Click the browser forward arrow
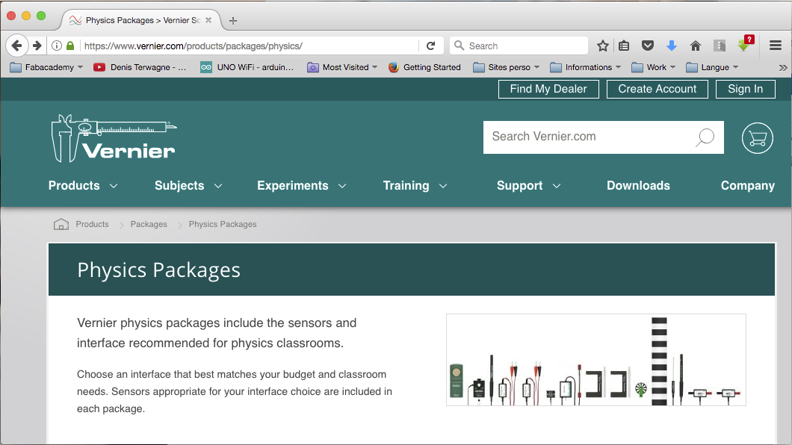Image resolution: width=792 pixels, height=445 pixels. click(37, 46)
